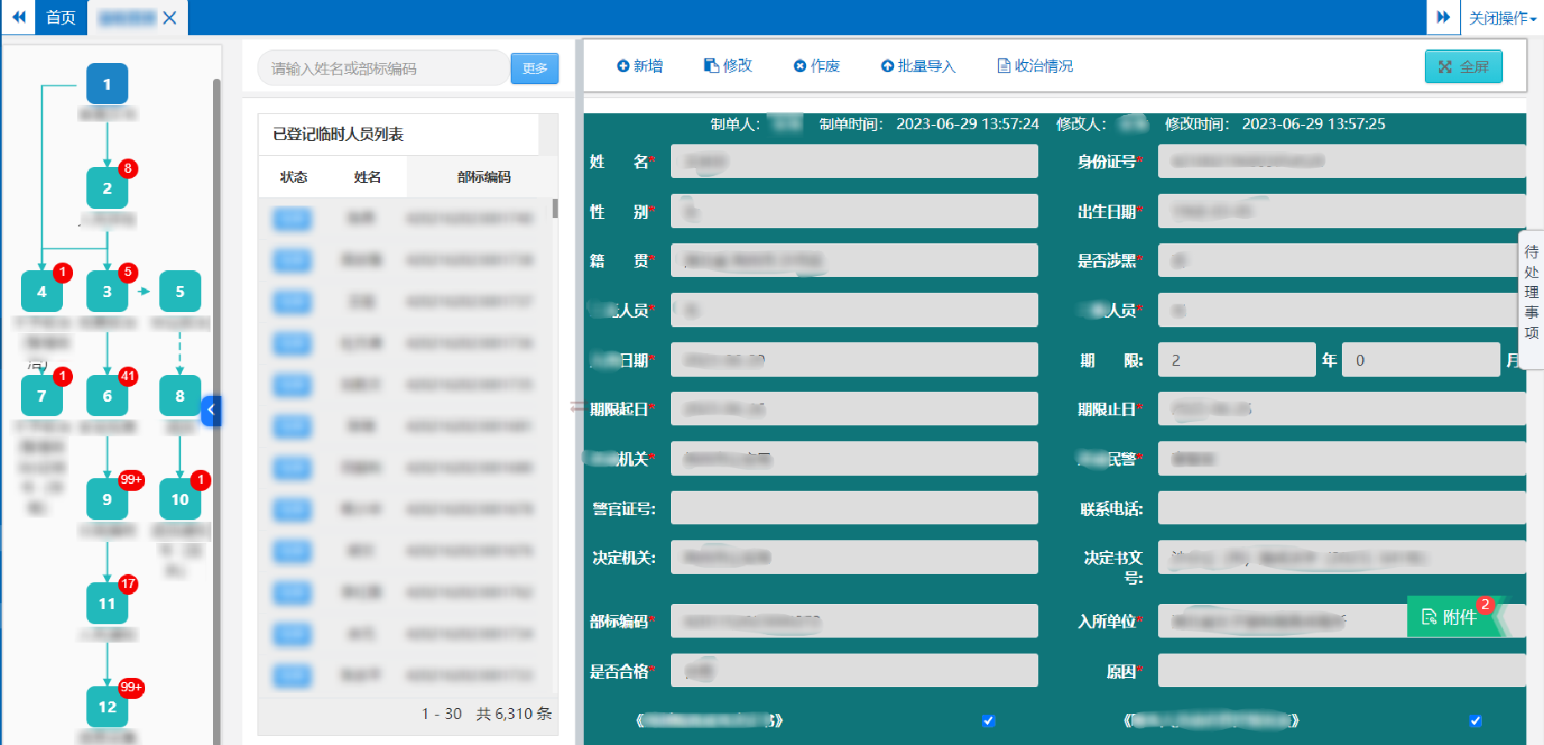Toggle the left document checkbox at bottom

pos(988,721)
